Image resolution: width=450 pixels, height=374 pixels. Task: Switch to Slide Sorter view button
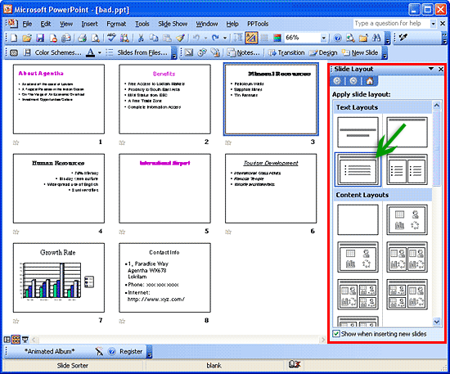tap(16, 340)
